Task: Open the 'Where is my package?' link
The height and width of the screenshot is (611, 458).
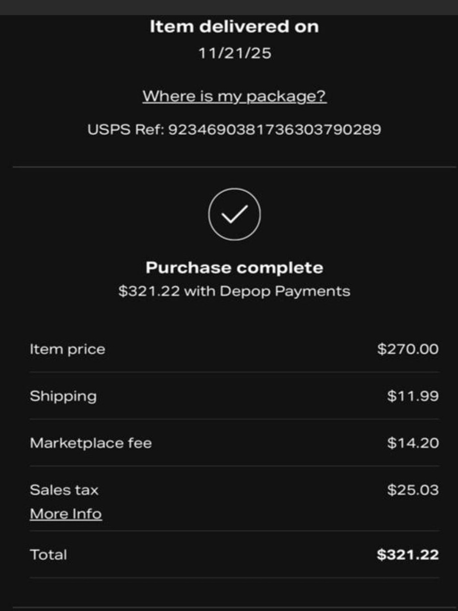Action: click(234, 96)
